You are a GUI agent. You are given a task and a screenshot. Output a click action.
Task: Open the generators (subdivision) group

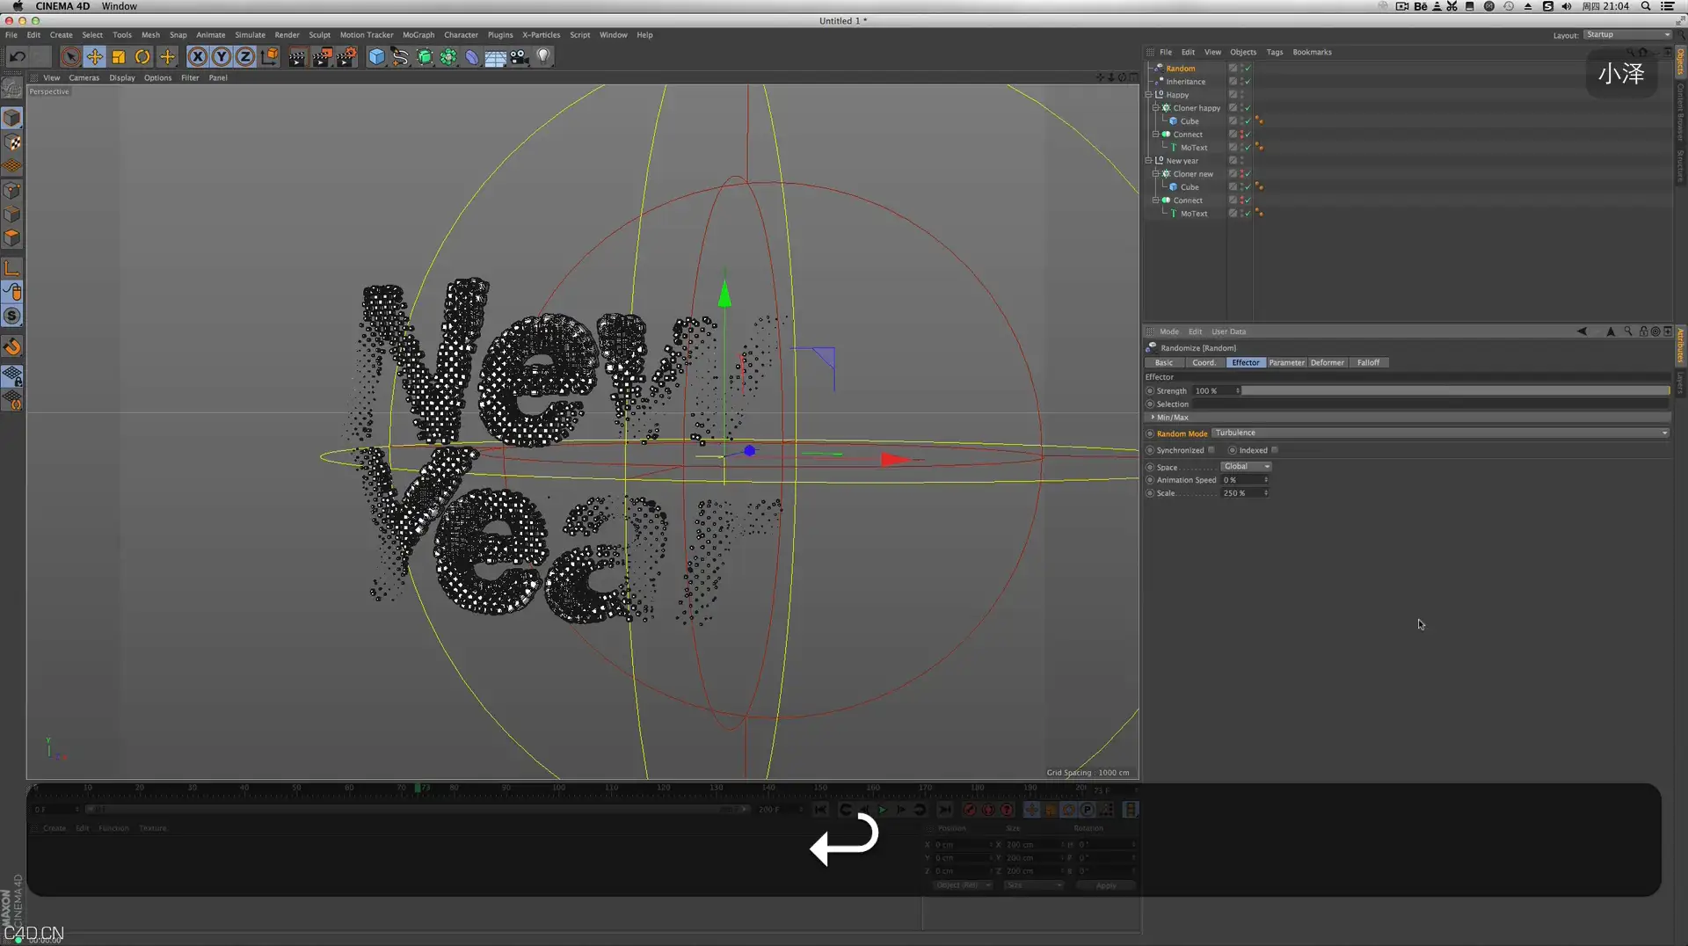(x=425, y=57)
